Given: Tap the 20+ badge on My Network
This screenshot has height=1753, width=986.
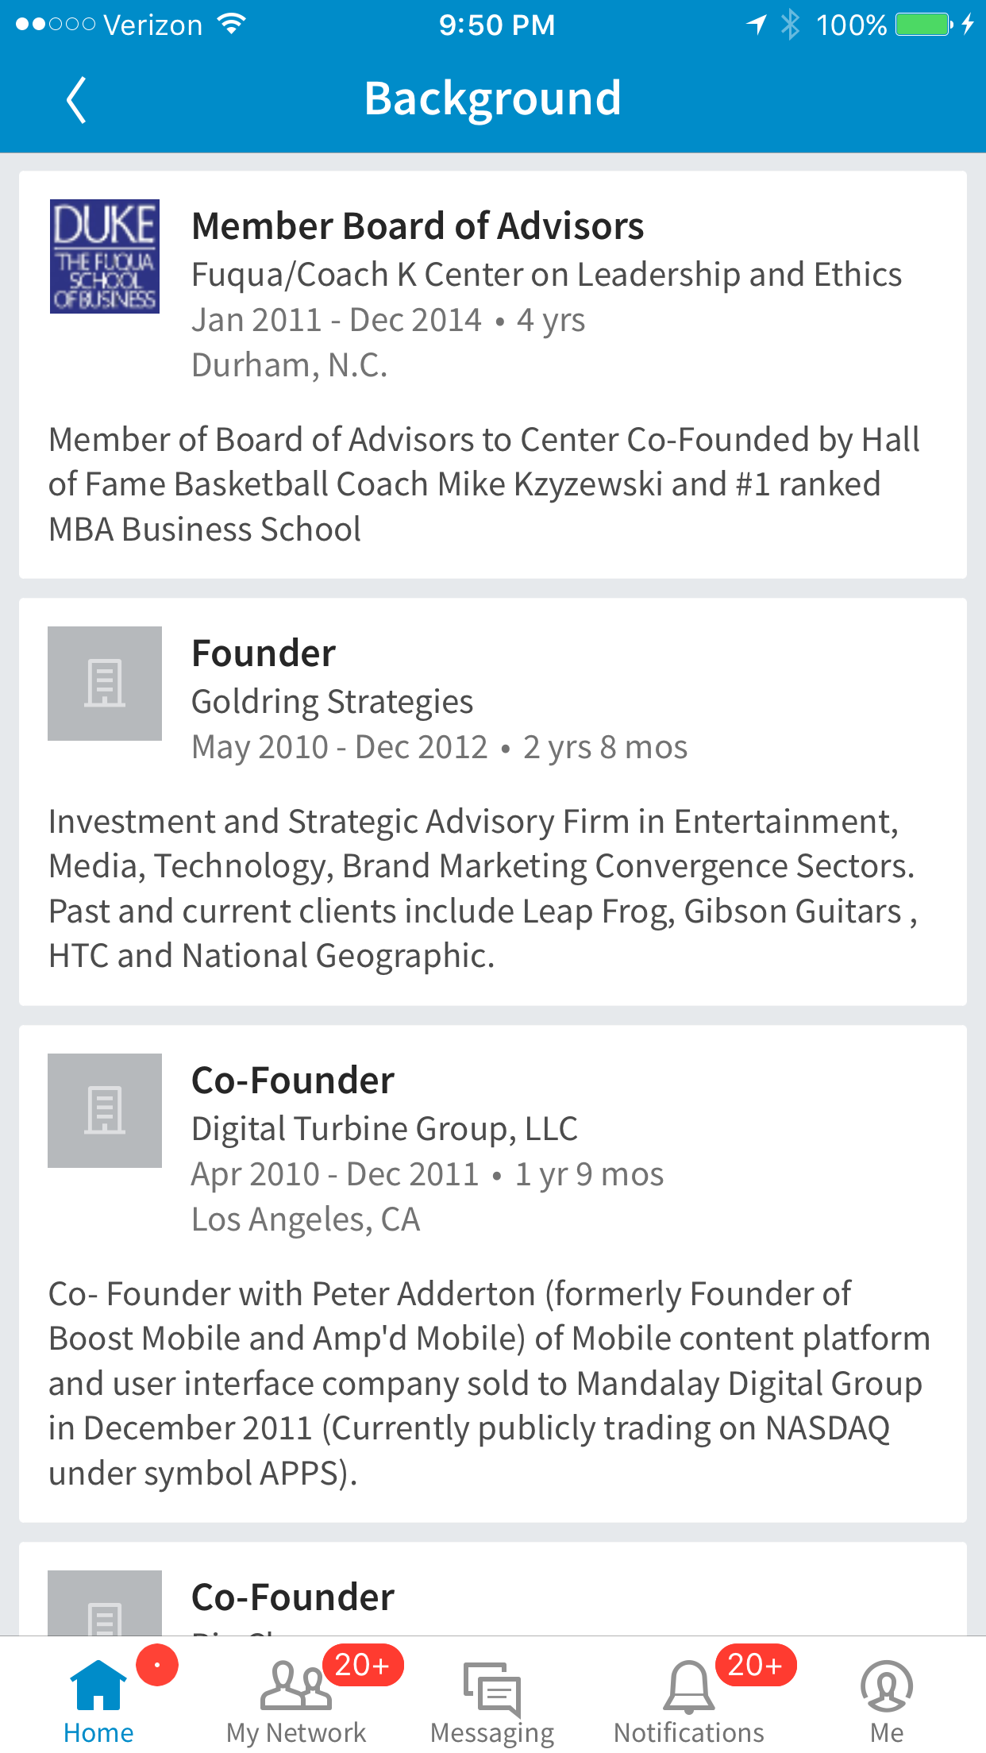Looking at the screenshot, I should (362, 1665).
